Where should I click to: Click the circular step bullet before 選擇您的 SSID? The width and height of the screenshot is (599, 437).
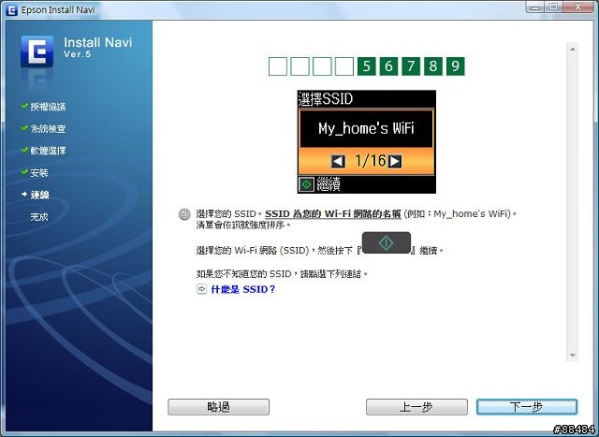pyautogui.click(x=184, y=214)
